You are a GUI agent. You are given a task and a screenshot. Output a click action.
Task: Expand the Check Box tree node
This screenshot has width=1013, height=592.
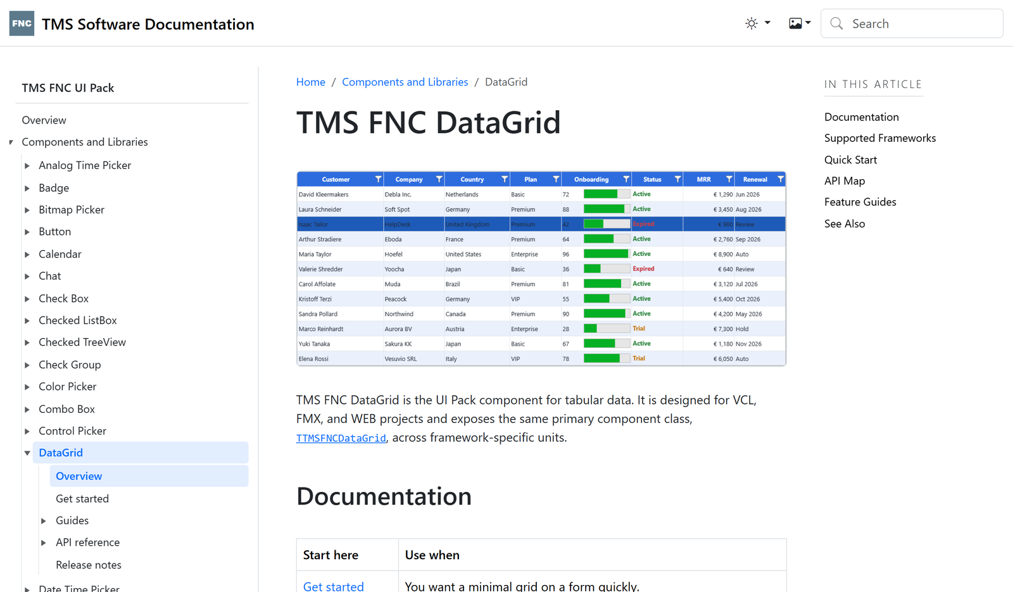(x=27, y=298)
